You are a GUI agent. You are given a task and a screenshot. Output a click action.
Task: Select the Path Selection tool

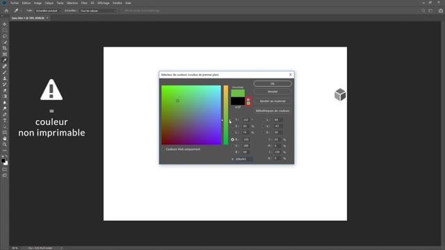point(5,126)
